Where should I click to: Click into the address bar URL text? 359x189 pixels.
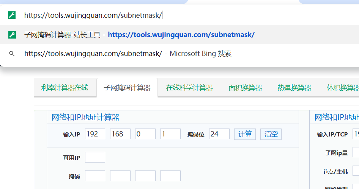[x=93, y=15]
